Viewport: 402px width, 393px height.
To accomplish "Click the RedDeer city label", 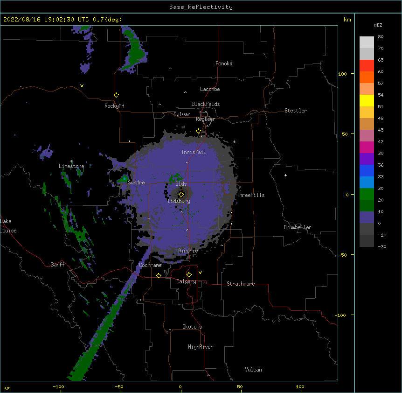I will coord(205,119).
